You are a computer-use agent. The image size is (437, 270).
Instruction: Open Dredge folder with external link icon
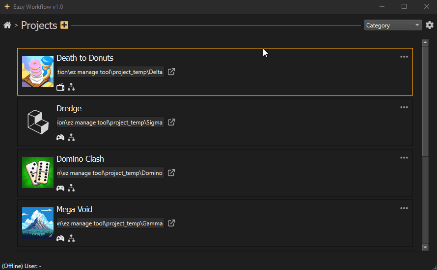[x=171, y=122]
